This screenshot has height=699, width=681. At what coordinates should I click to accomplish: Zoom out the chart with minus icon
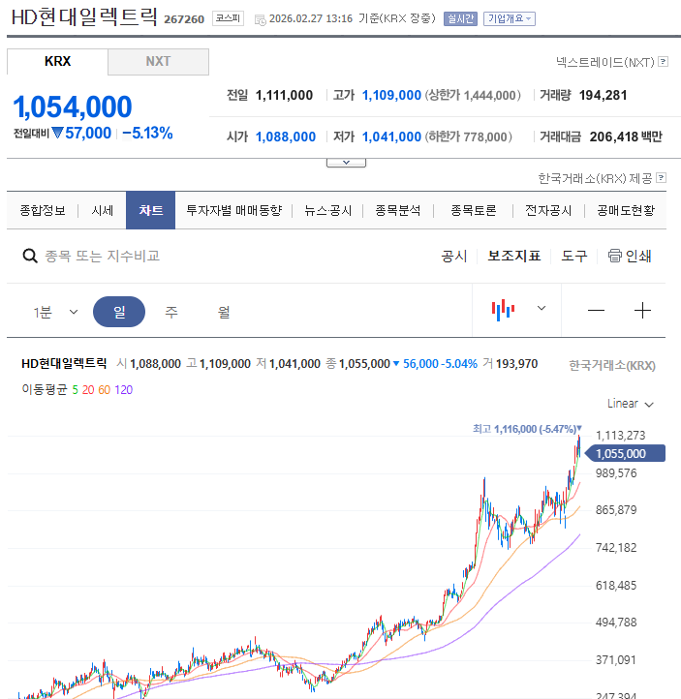coord(596,310)
